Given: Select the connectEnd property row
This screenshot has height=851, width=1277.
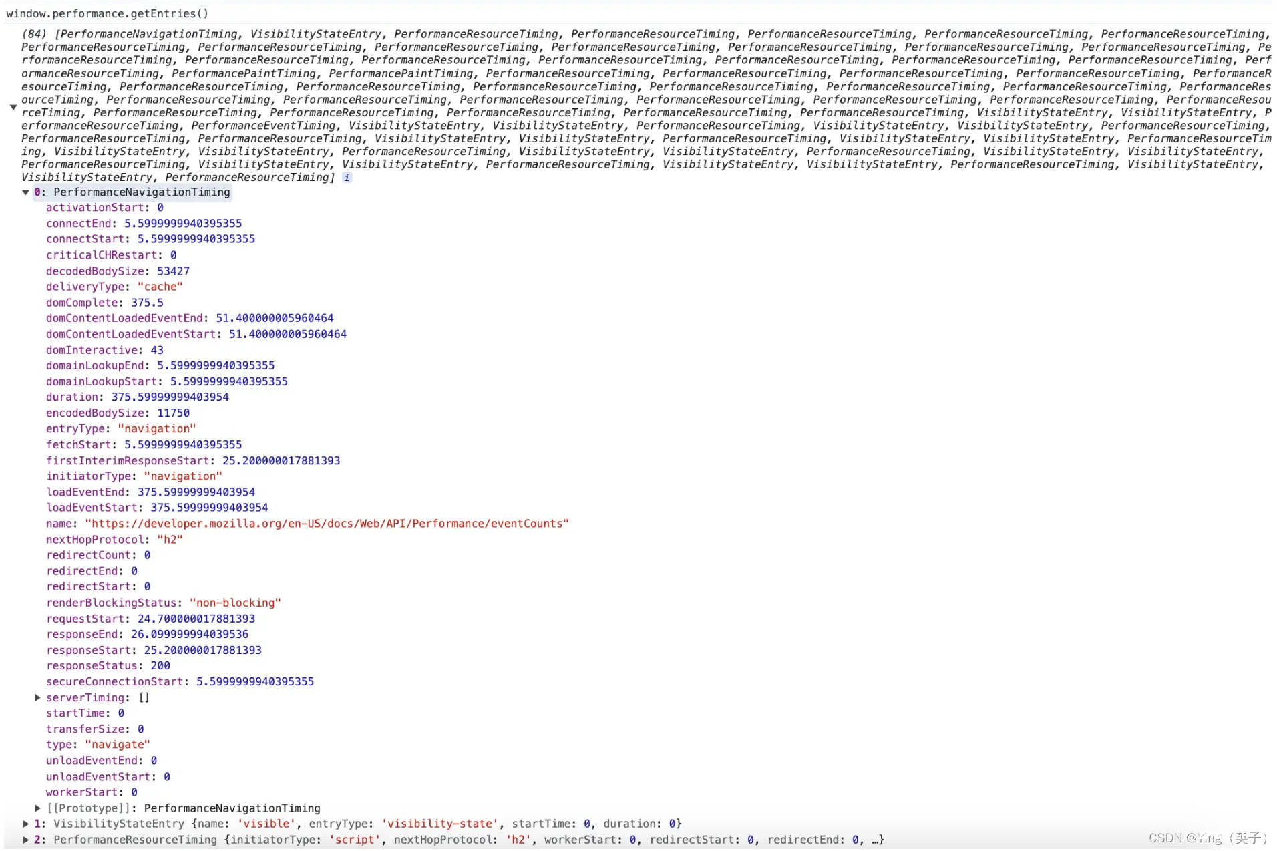Looking at the screenshot, I should [144, 224].
